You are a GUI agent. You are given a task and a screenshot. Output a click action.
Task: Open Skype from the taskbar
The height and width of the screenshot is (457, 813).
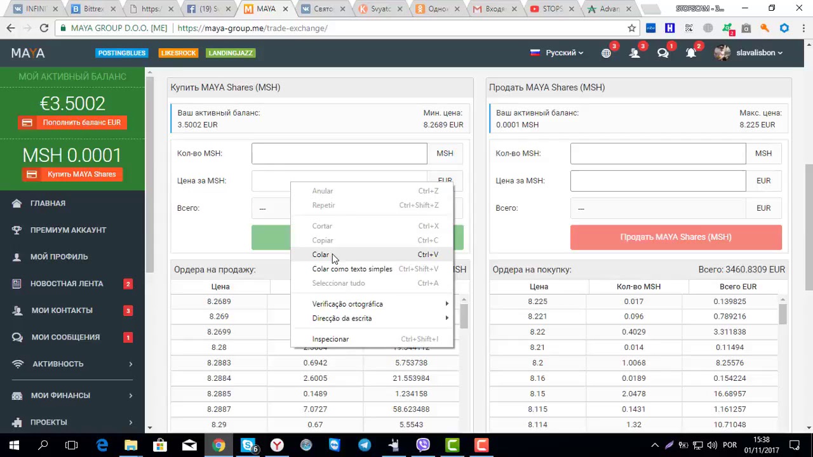pyautogui.click(x=248, y=446)
